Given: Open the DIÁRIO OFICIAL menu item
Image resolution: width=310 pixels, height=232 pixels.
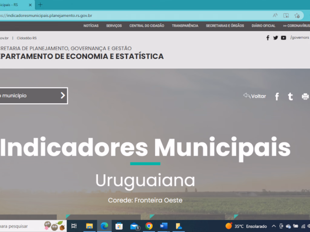Looking at the screenshot, I should point(263,26).
